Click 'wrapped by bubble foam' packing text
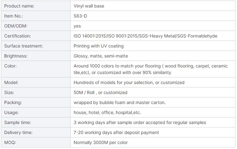Image resolution: width=237 pixels, height=149 pixels. 98,102
